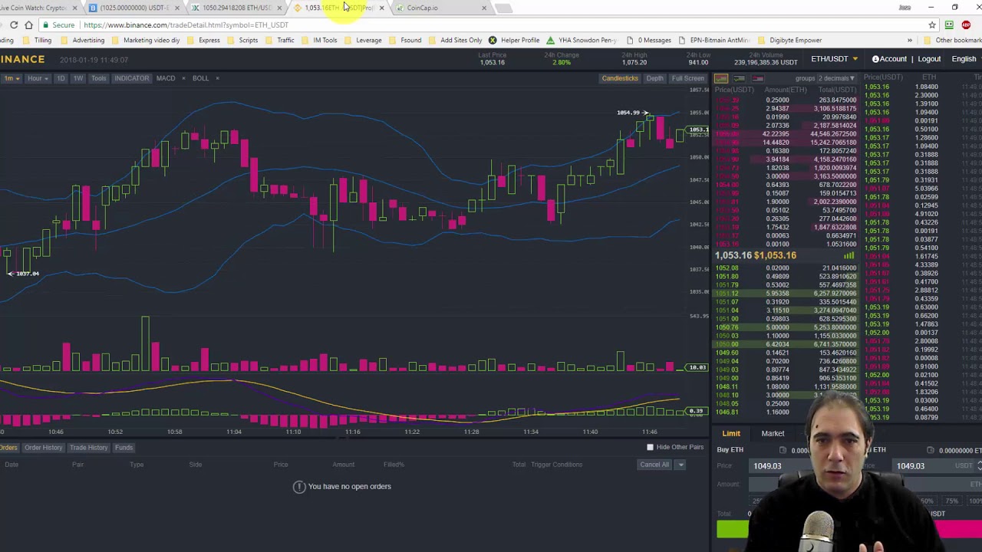Open the Digibyte Empower bookmark folder
The height and width of the screenshot is (552, 982).
pyautogui.click(x=789, y=40)
